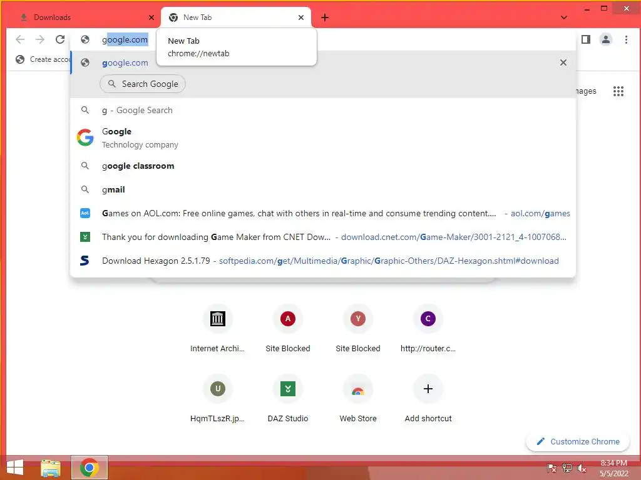The width and height of the screenshot is (641, 480).
Task: Click the globe icon in address bar
Action: click(85, 39)
